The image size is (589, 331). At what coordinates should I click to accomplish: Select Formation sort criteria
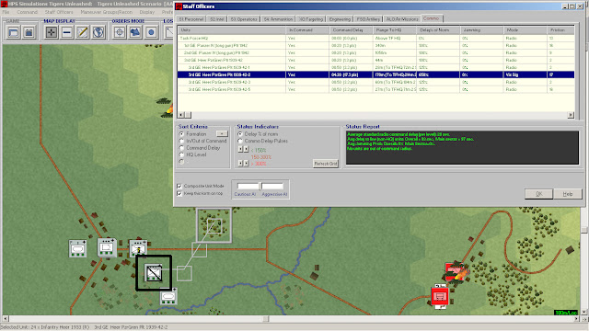[x=181, y=134]
